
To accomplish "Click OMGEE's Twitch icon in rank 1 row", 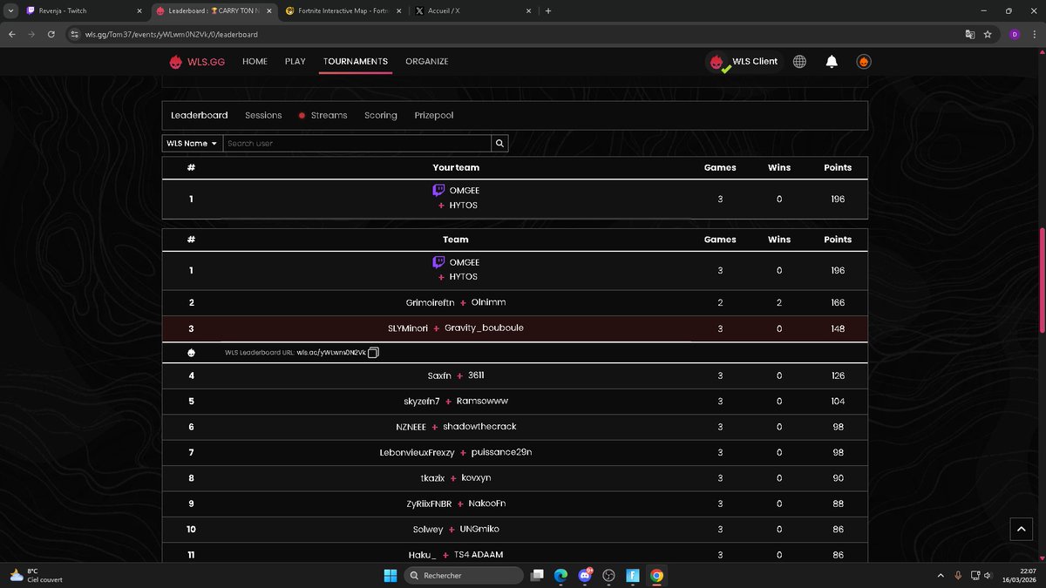I will [438, 262].
